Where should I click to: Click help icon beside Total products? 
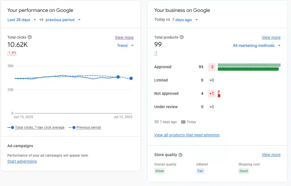click(x=182, y=37)
